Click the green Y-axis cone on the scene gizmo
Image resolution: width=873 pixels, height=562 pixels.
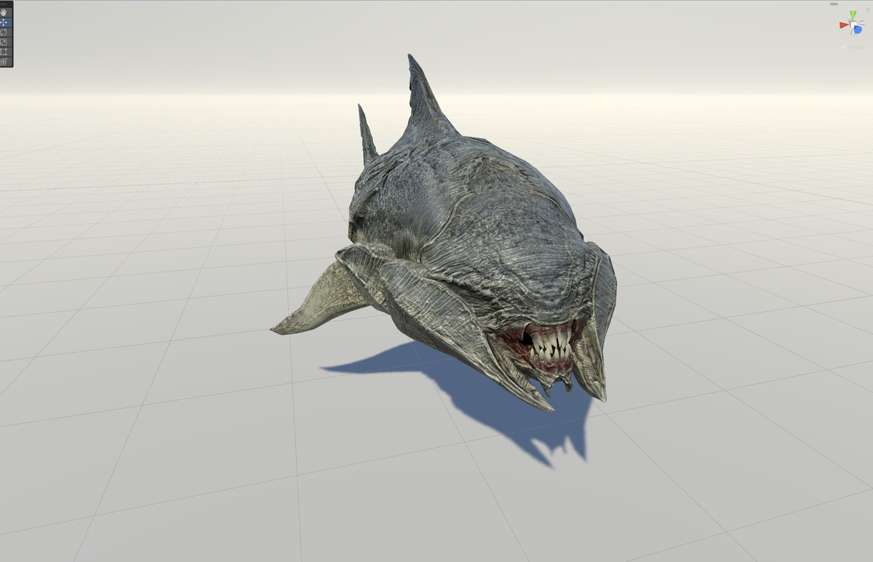853,15
